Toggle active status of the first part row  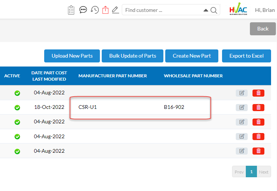tap(17, 93)
